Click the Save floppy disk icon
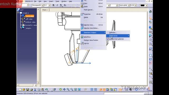The image size is (169, 95). pos(27,89)
